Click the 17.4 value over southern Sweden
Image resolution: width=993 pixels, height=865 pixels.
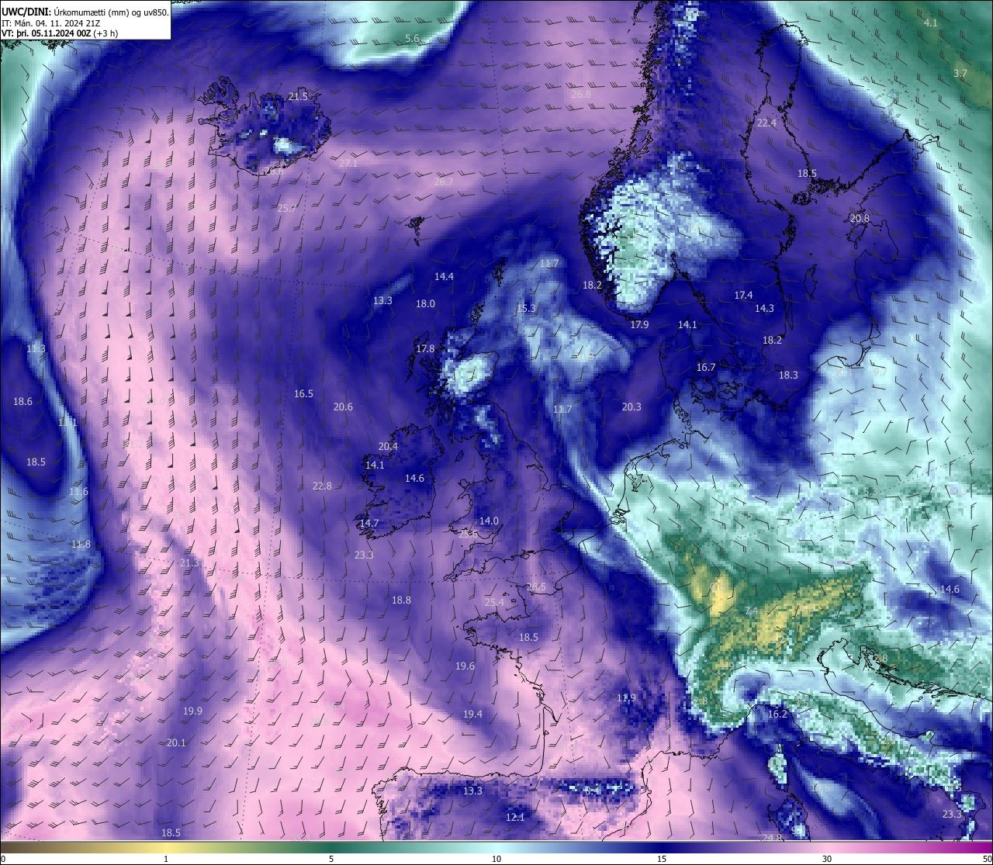pyautogui.click(x=743, y=295)
